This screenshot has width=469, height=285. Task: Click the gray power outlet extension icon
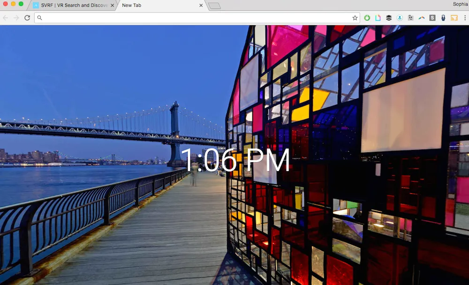pos(410,18)
